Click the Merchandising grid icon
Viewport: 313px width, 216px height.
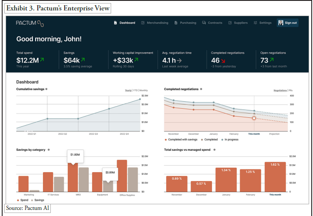click(143, 23)
